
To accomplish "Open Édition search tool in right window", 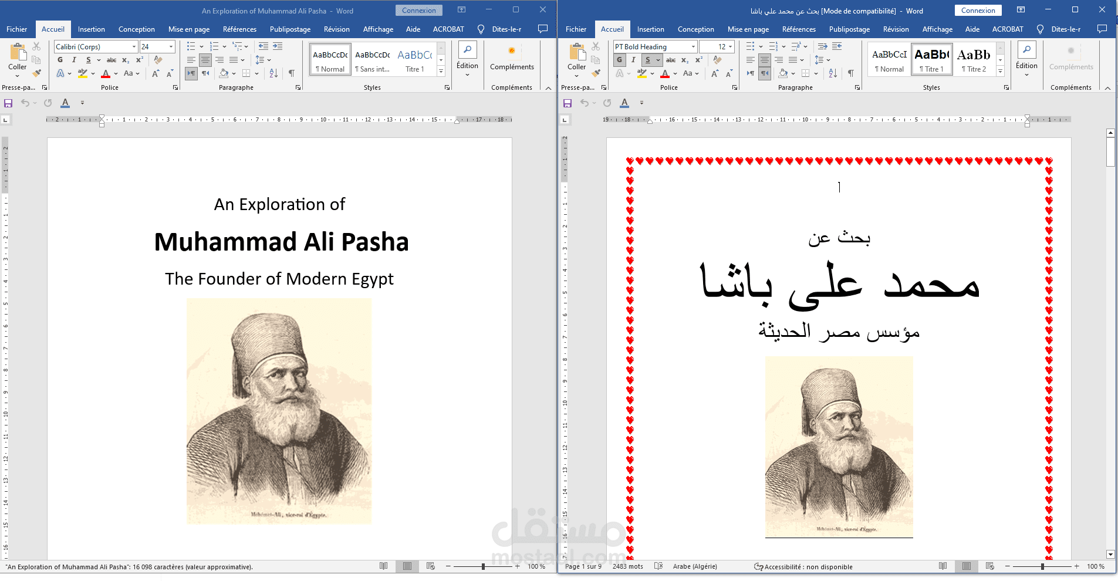I will [x=1026, y=50].
